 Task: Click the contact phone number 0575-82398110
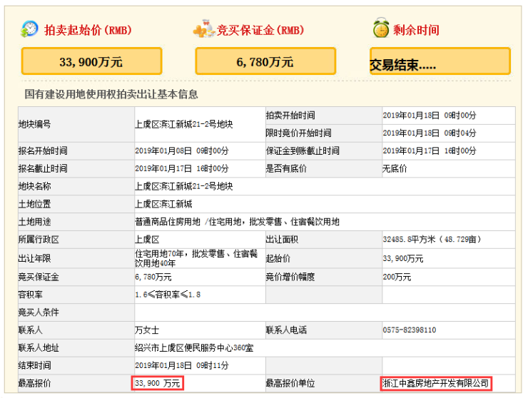(410, 330)
